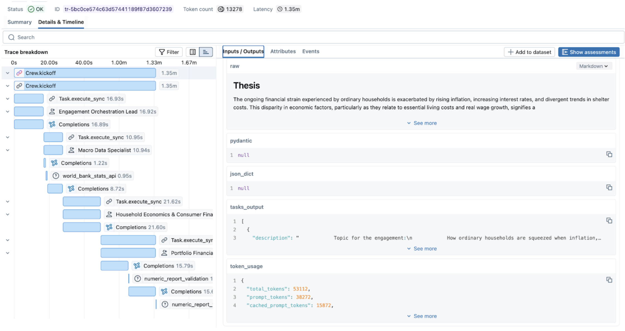Screen dimensions: 625x331
Task: Click the Completions 16.89s model icon
Action: pos(52,124)
